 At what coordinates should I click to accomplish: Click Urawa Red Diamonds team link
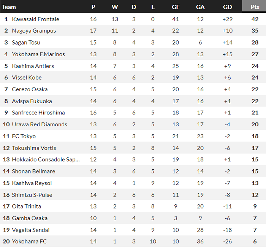tap(40, 124)
